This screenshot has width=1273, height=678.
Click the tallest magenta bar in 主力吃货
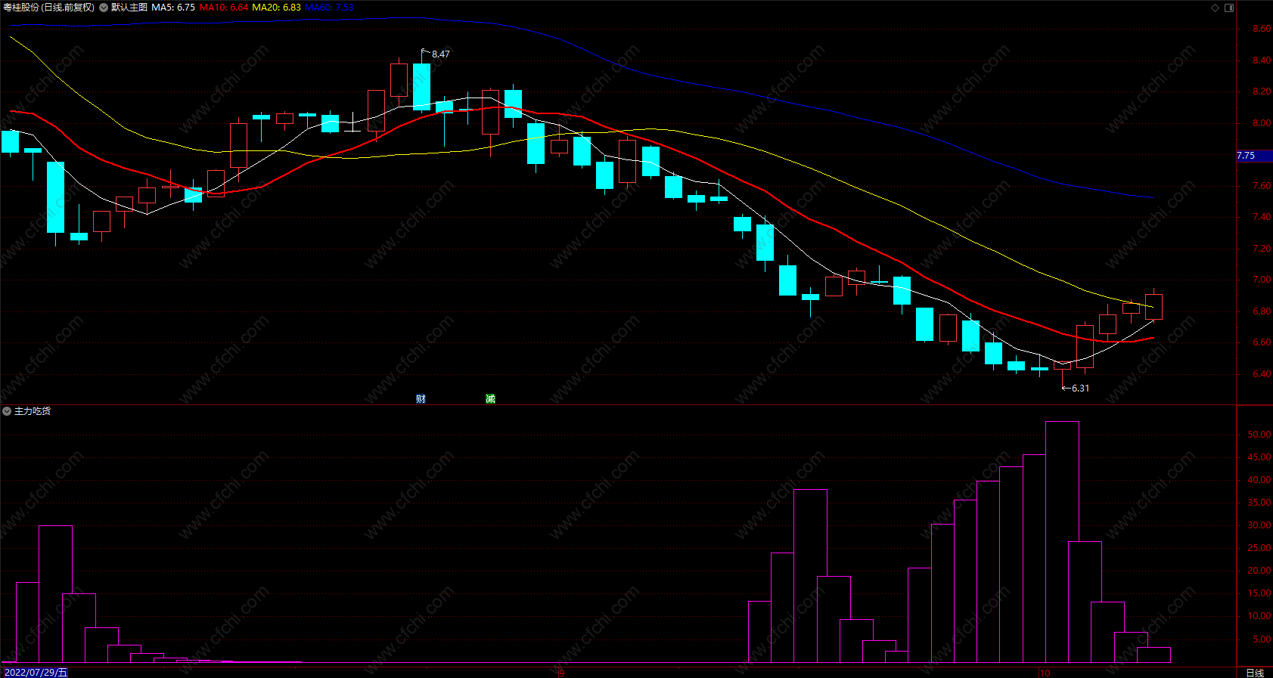point(1062,542)
